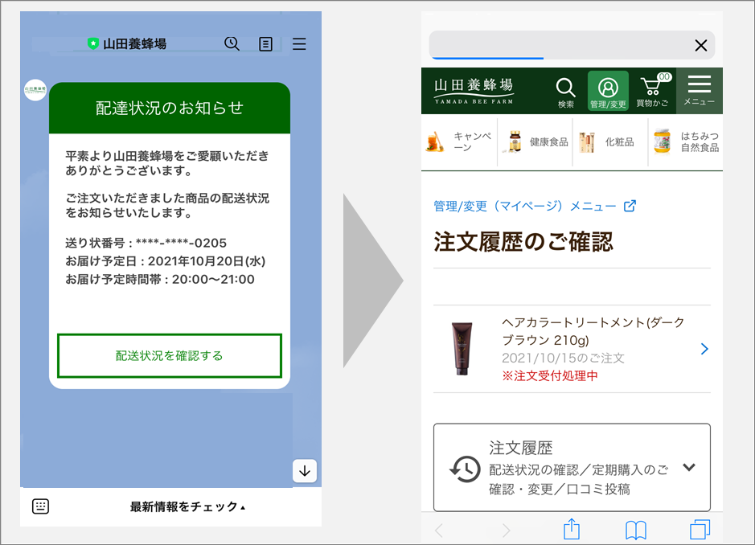The image size is (755, 545).
Task: Open the site メニュー hamburger button
Action: [700, 91]
